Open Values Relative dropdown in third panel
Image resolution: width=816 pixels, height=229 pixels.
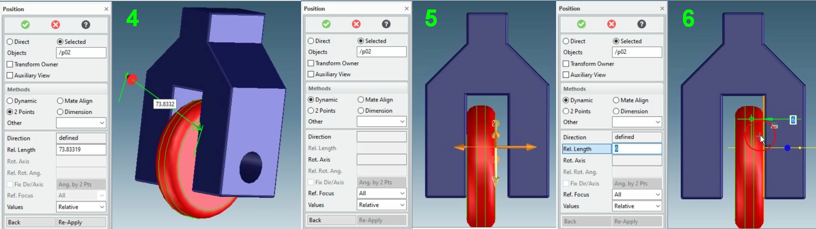coord(637,206)
